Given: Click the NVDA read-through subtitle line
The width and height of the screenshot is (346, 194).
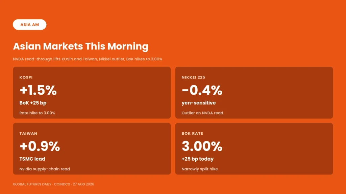Looking at the screenshot, I should tap(88, 59).
